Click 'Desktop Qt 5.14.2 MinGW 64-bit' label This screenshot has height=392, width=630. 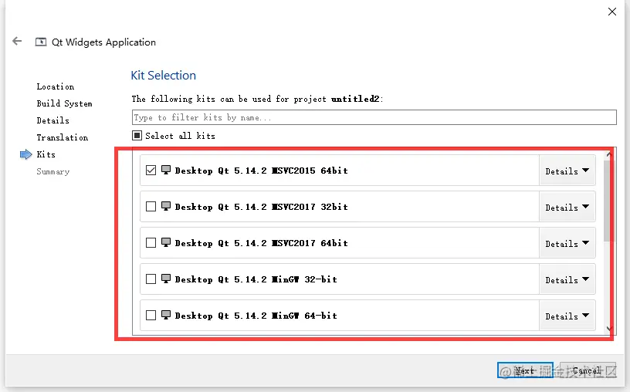coord(256,316)
